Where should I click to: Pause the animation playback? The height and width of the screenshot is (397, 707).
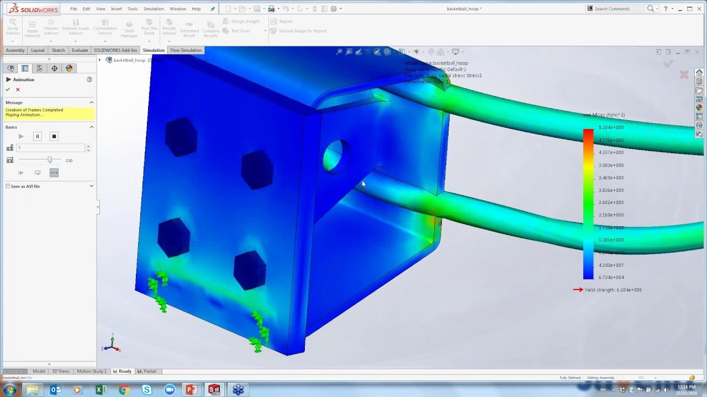[38, 136]
